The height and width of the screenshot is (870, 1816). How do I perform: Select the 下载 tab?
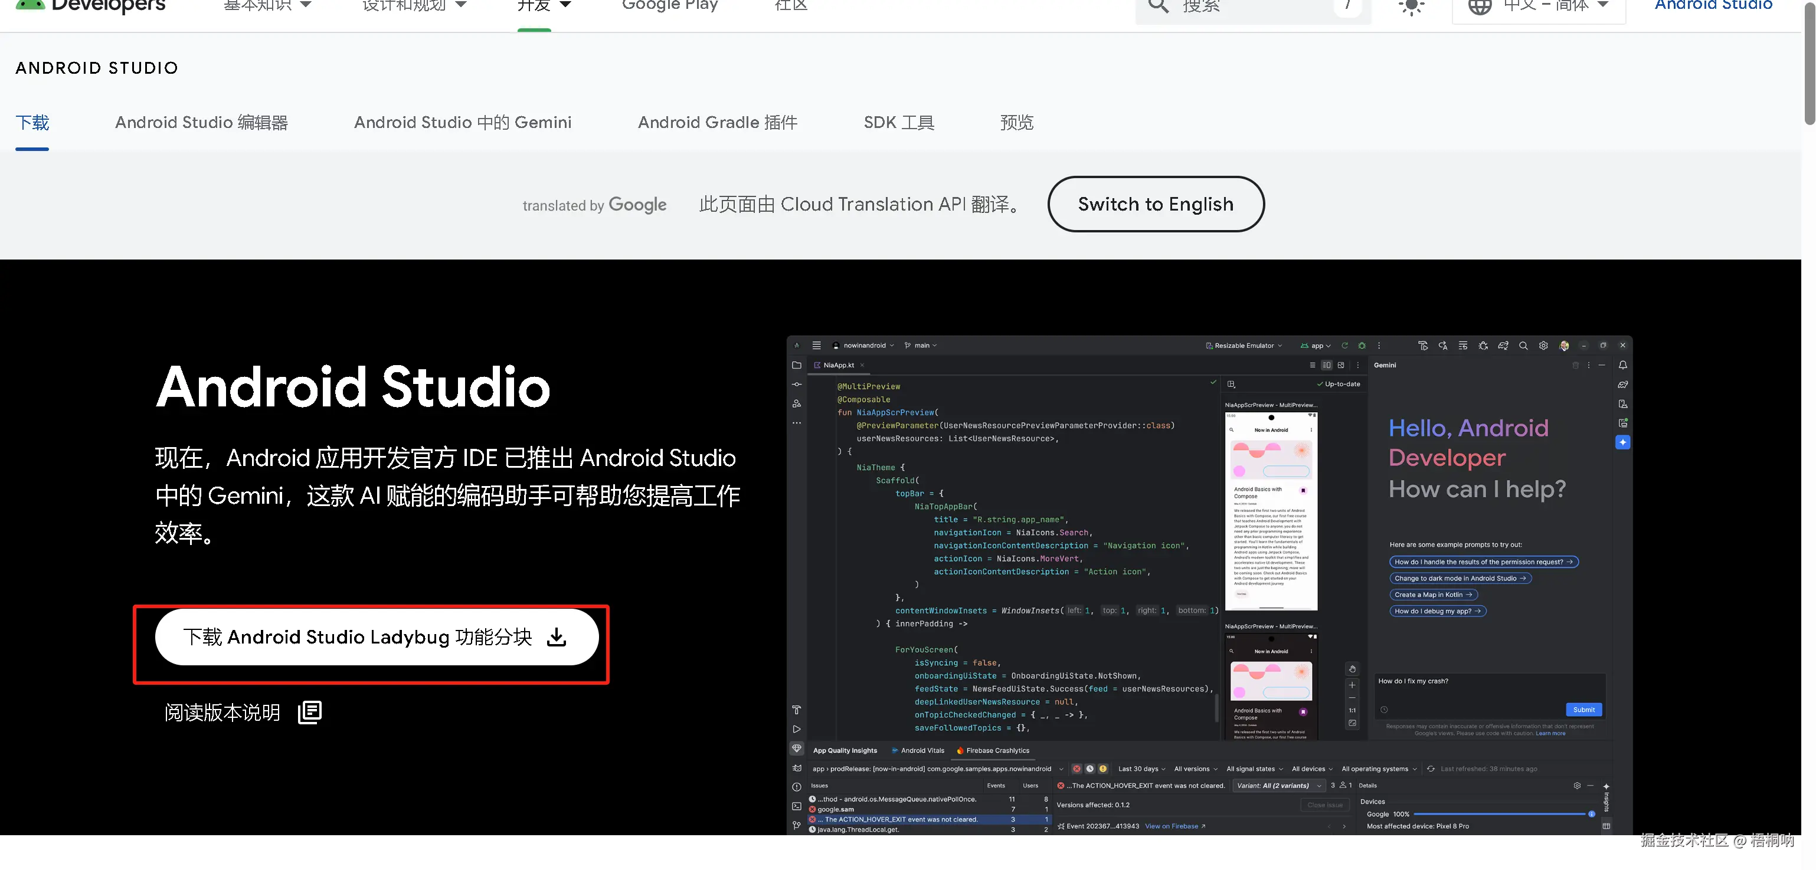32,123
